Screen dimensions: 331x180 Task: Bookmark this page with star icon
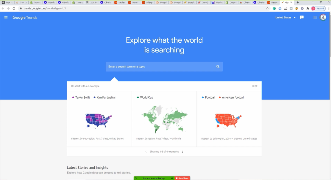coord(267,8)
